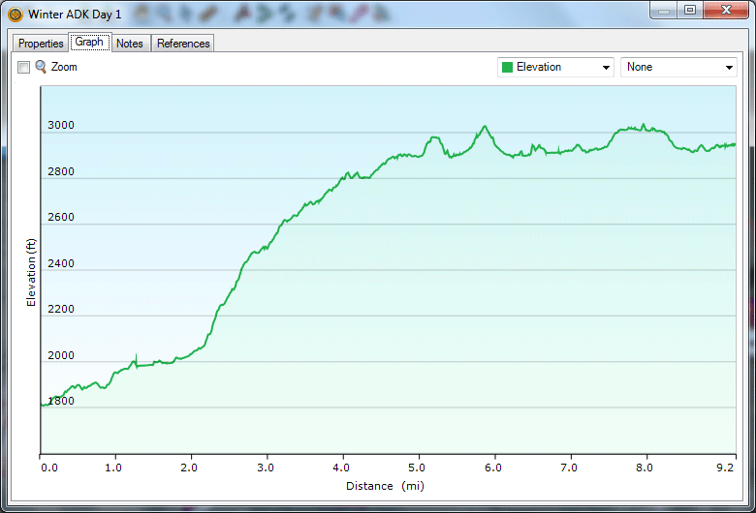756x513 pixels.
Task: Click the 2600 elevation axis label
Action: [x=61, y=217]
